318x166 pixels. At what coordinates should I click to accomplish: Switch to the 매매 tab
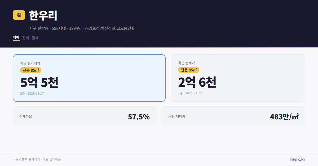coord(16,38)
